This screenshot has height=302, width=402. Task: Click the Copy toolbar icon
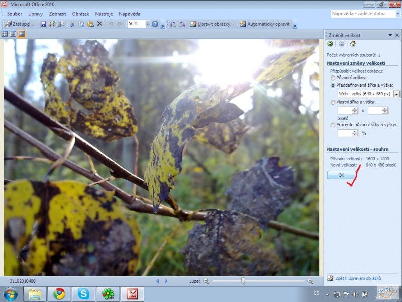81,24
